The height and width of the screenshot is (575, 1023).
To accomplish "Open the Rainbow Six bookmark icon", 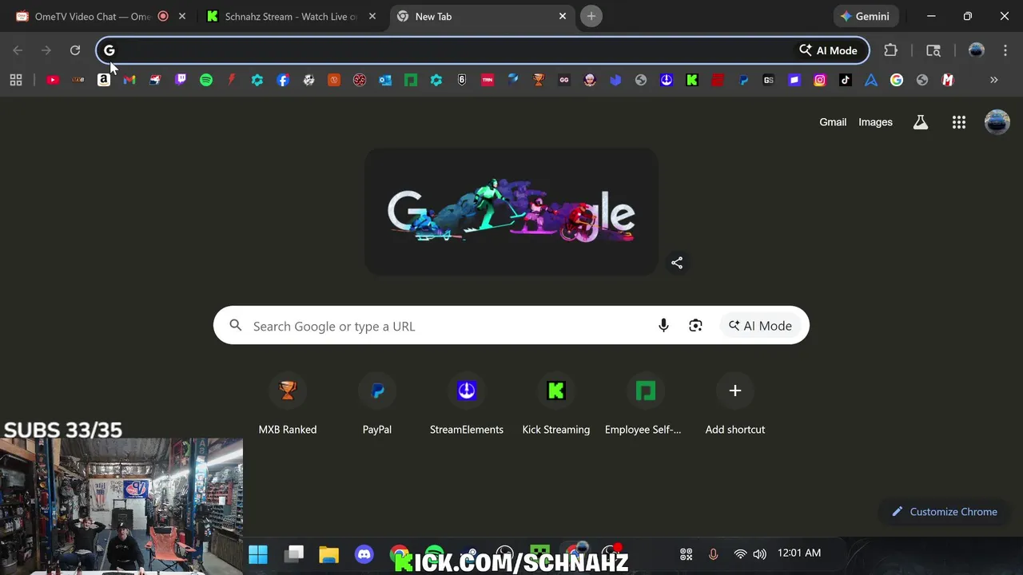I will [462, 80].
